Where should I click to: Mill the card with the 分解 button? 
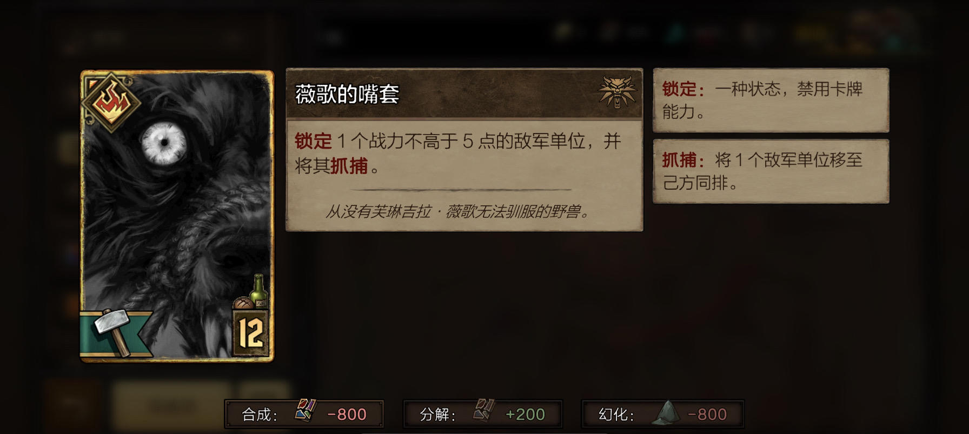(483, 414)
